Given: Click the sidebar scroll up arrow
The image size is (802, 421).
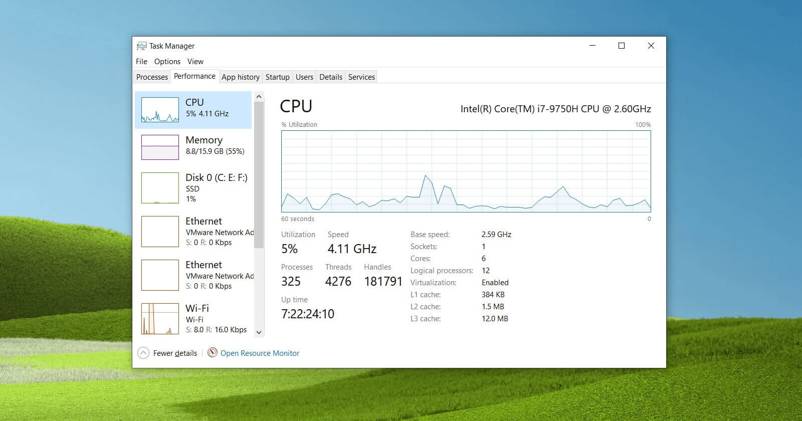Looking at the screenshot, I should tap(259, 96).
